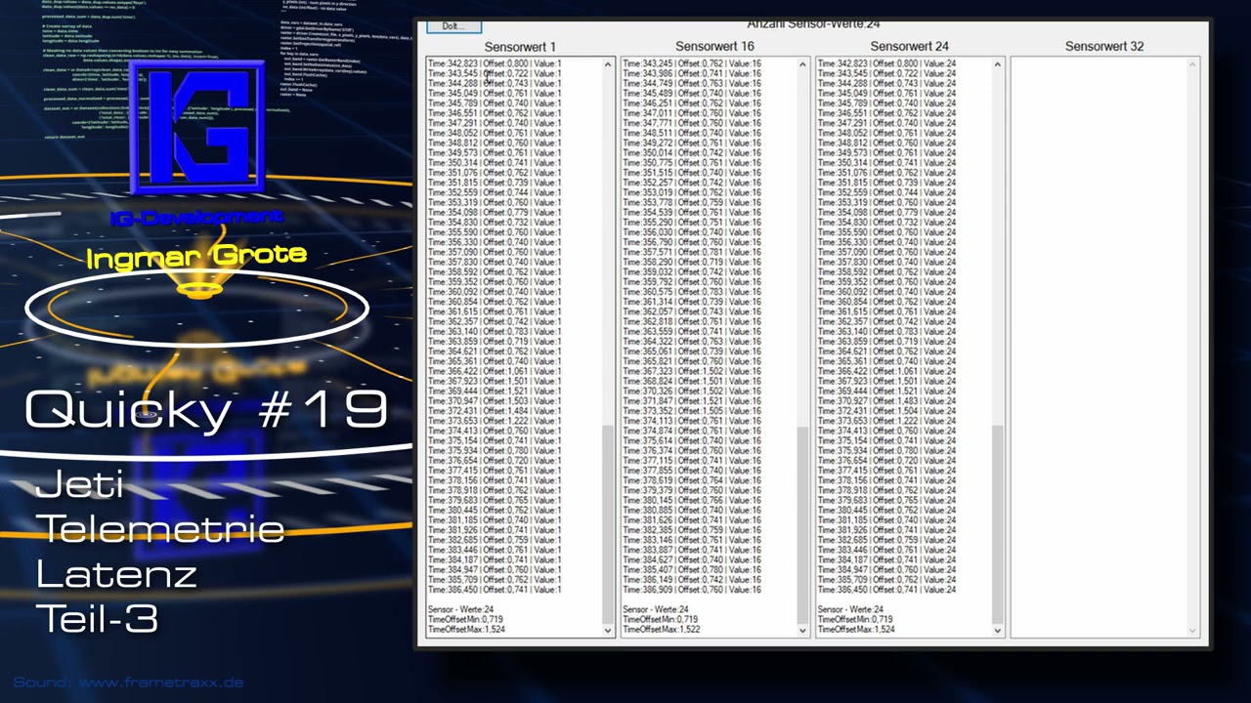Click scroll-up arrow of Sensorwert 24 list
1251x703 pixels.
[998, 64]
